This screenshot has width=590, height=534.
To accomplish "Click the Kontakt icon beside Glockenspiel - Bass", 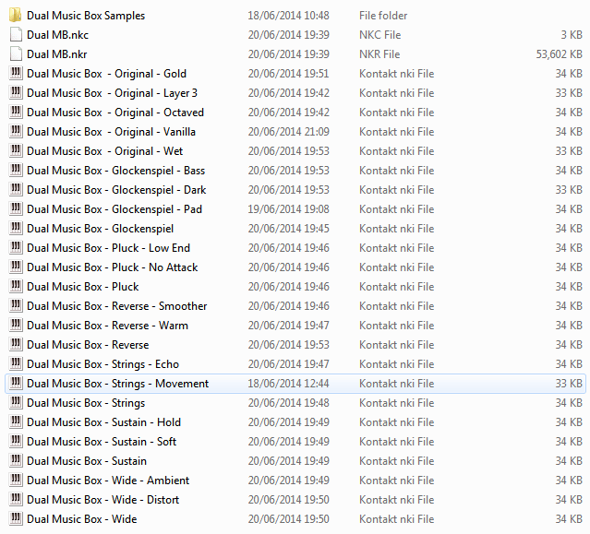I will pos(16,171).
